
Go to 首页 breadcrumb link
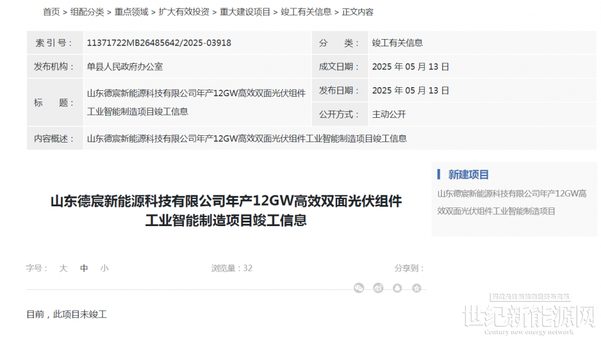[51, 12]
